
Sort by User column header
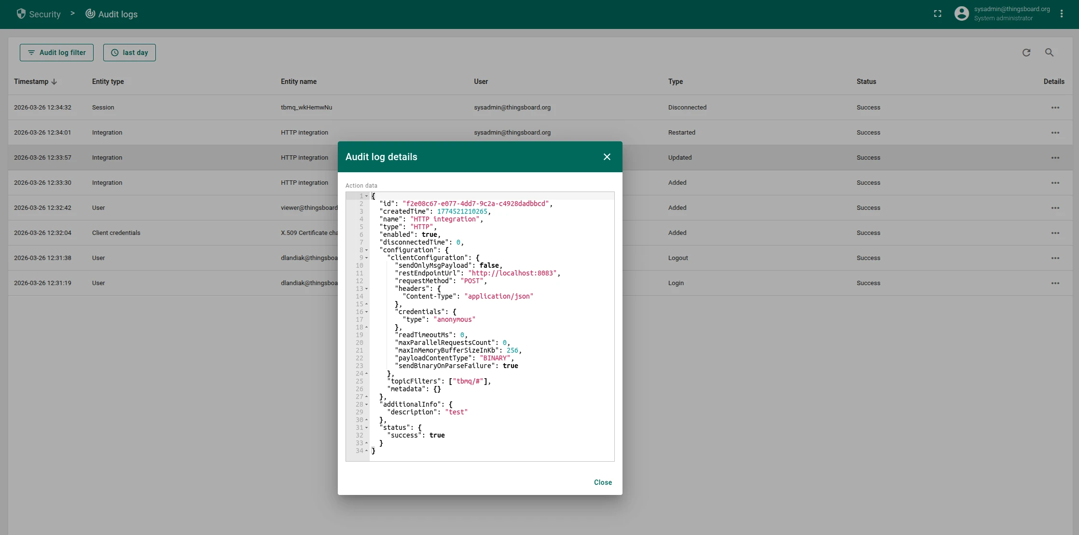481,82
